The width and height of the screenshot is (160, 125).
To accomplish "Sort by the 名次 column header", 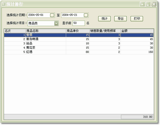I will coord(15,31).
